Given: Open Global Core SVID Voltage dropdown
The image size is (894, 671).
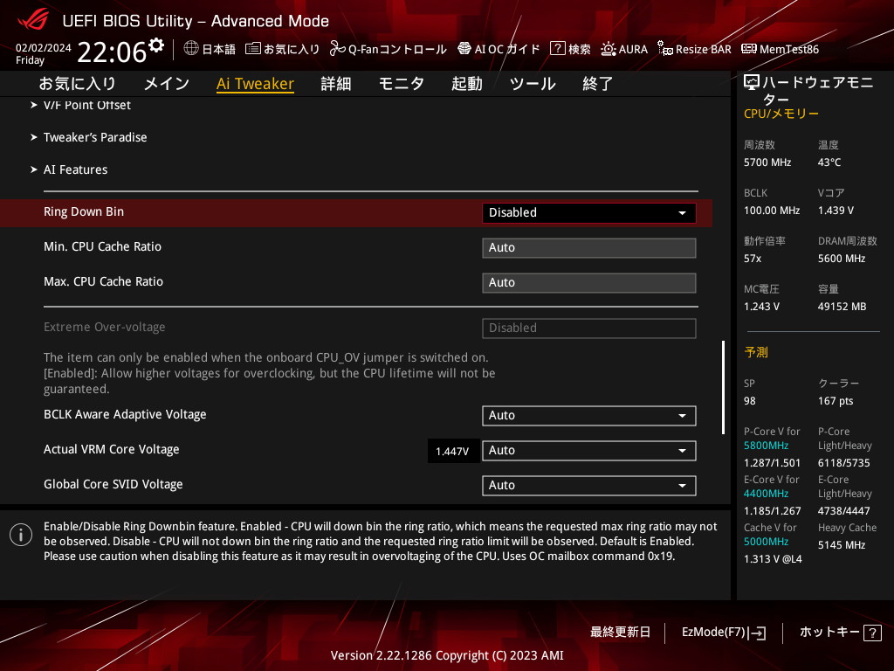Looking at the screenshot, I should click(x=589, y=486).
